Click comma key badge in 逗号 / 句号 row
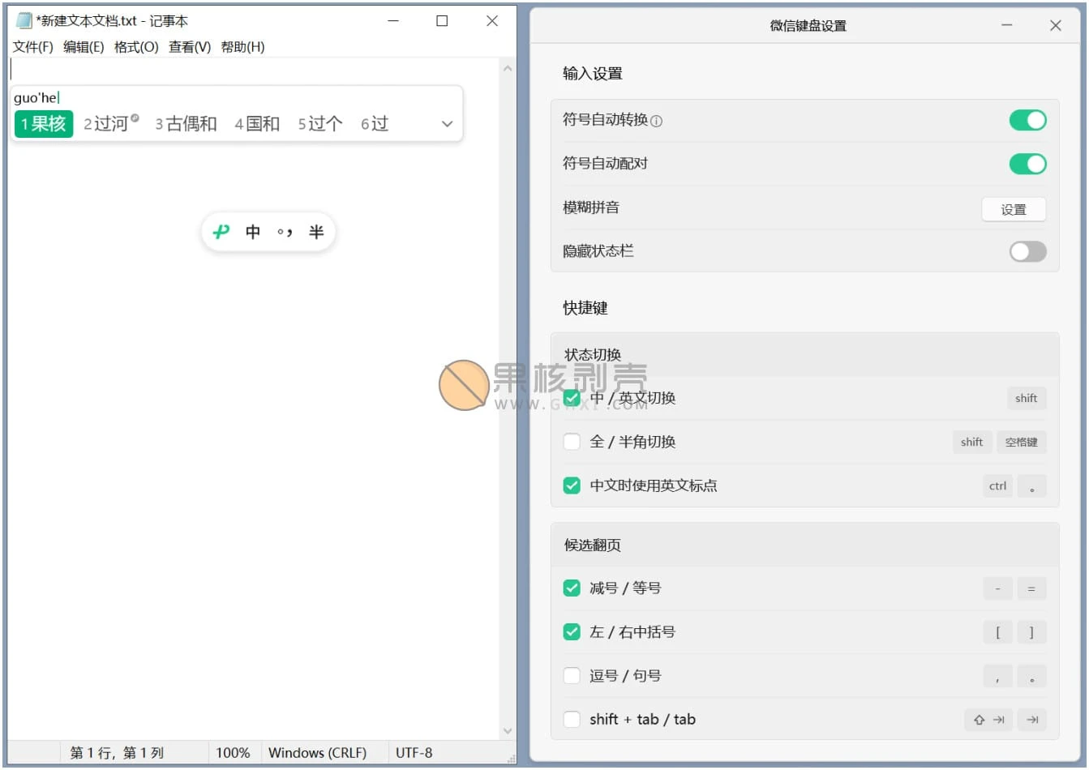 click(997, 676)
